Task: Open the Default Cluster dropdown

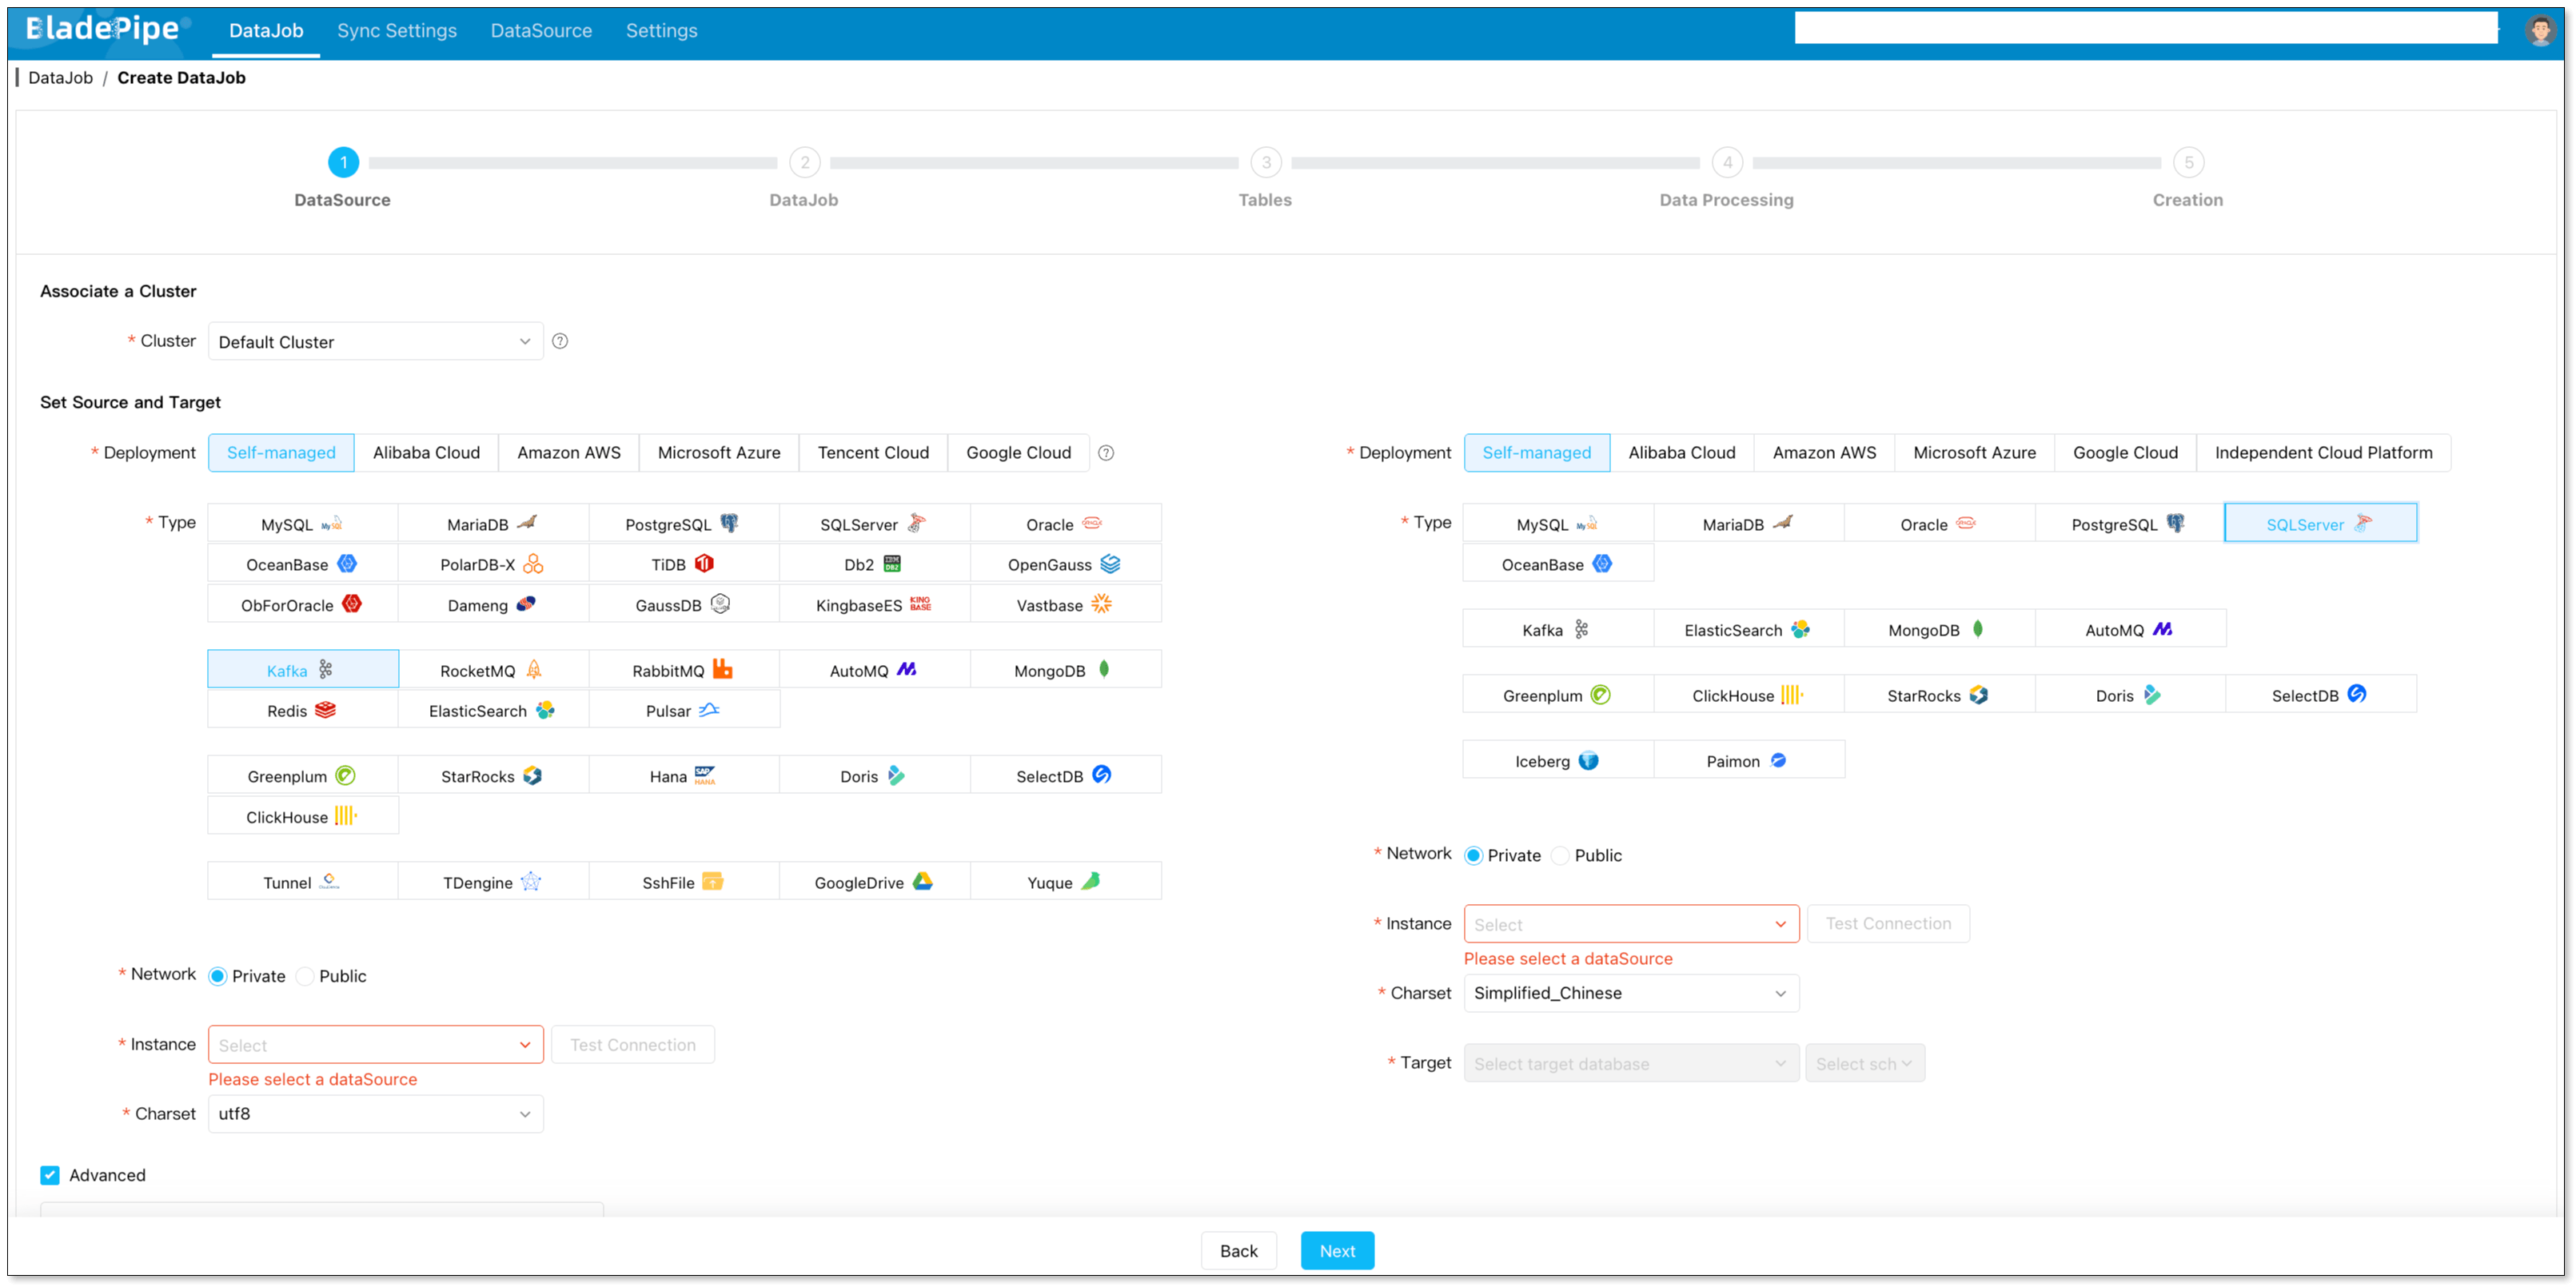Action: pyautogui.click(x=375, y=342)
